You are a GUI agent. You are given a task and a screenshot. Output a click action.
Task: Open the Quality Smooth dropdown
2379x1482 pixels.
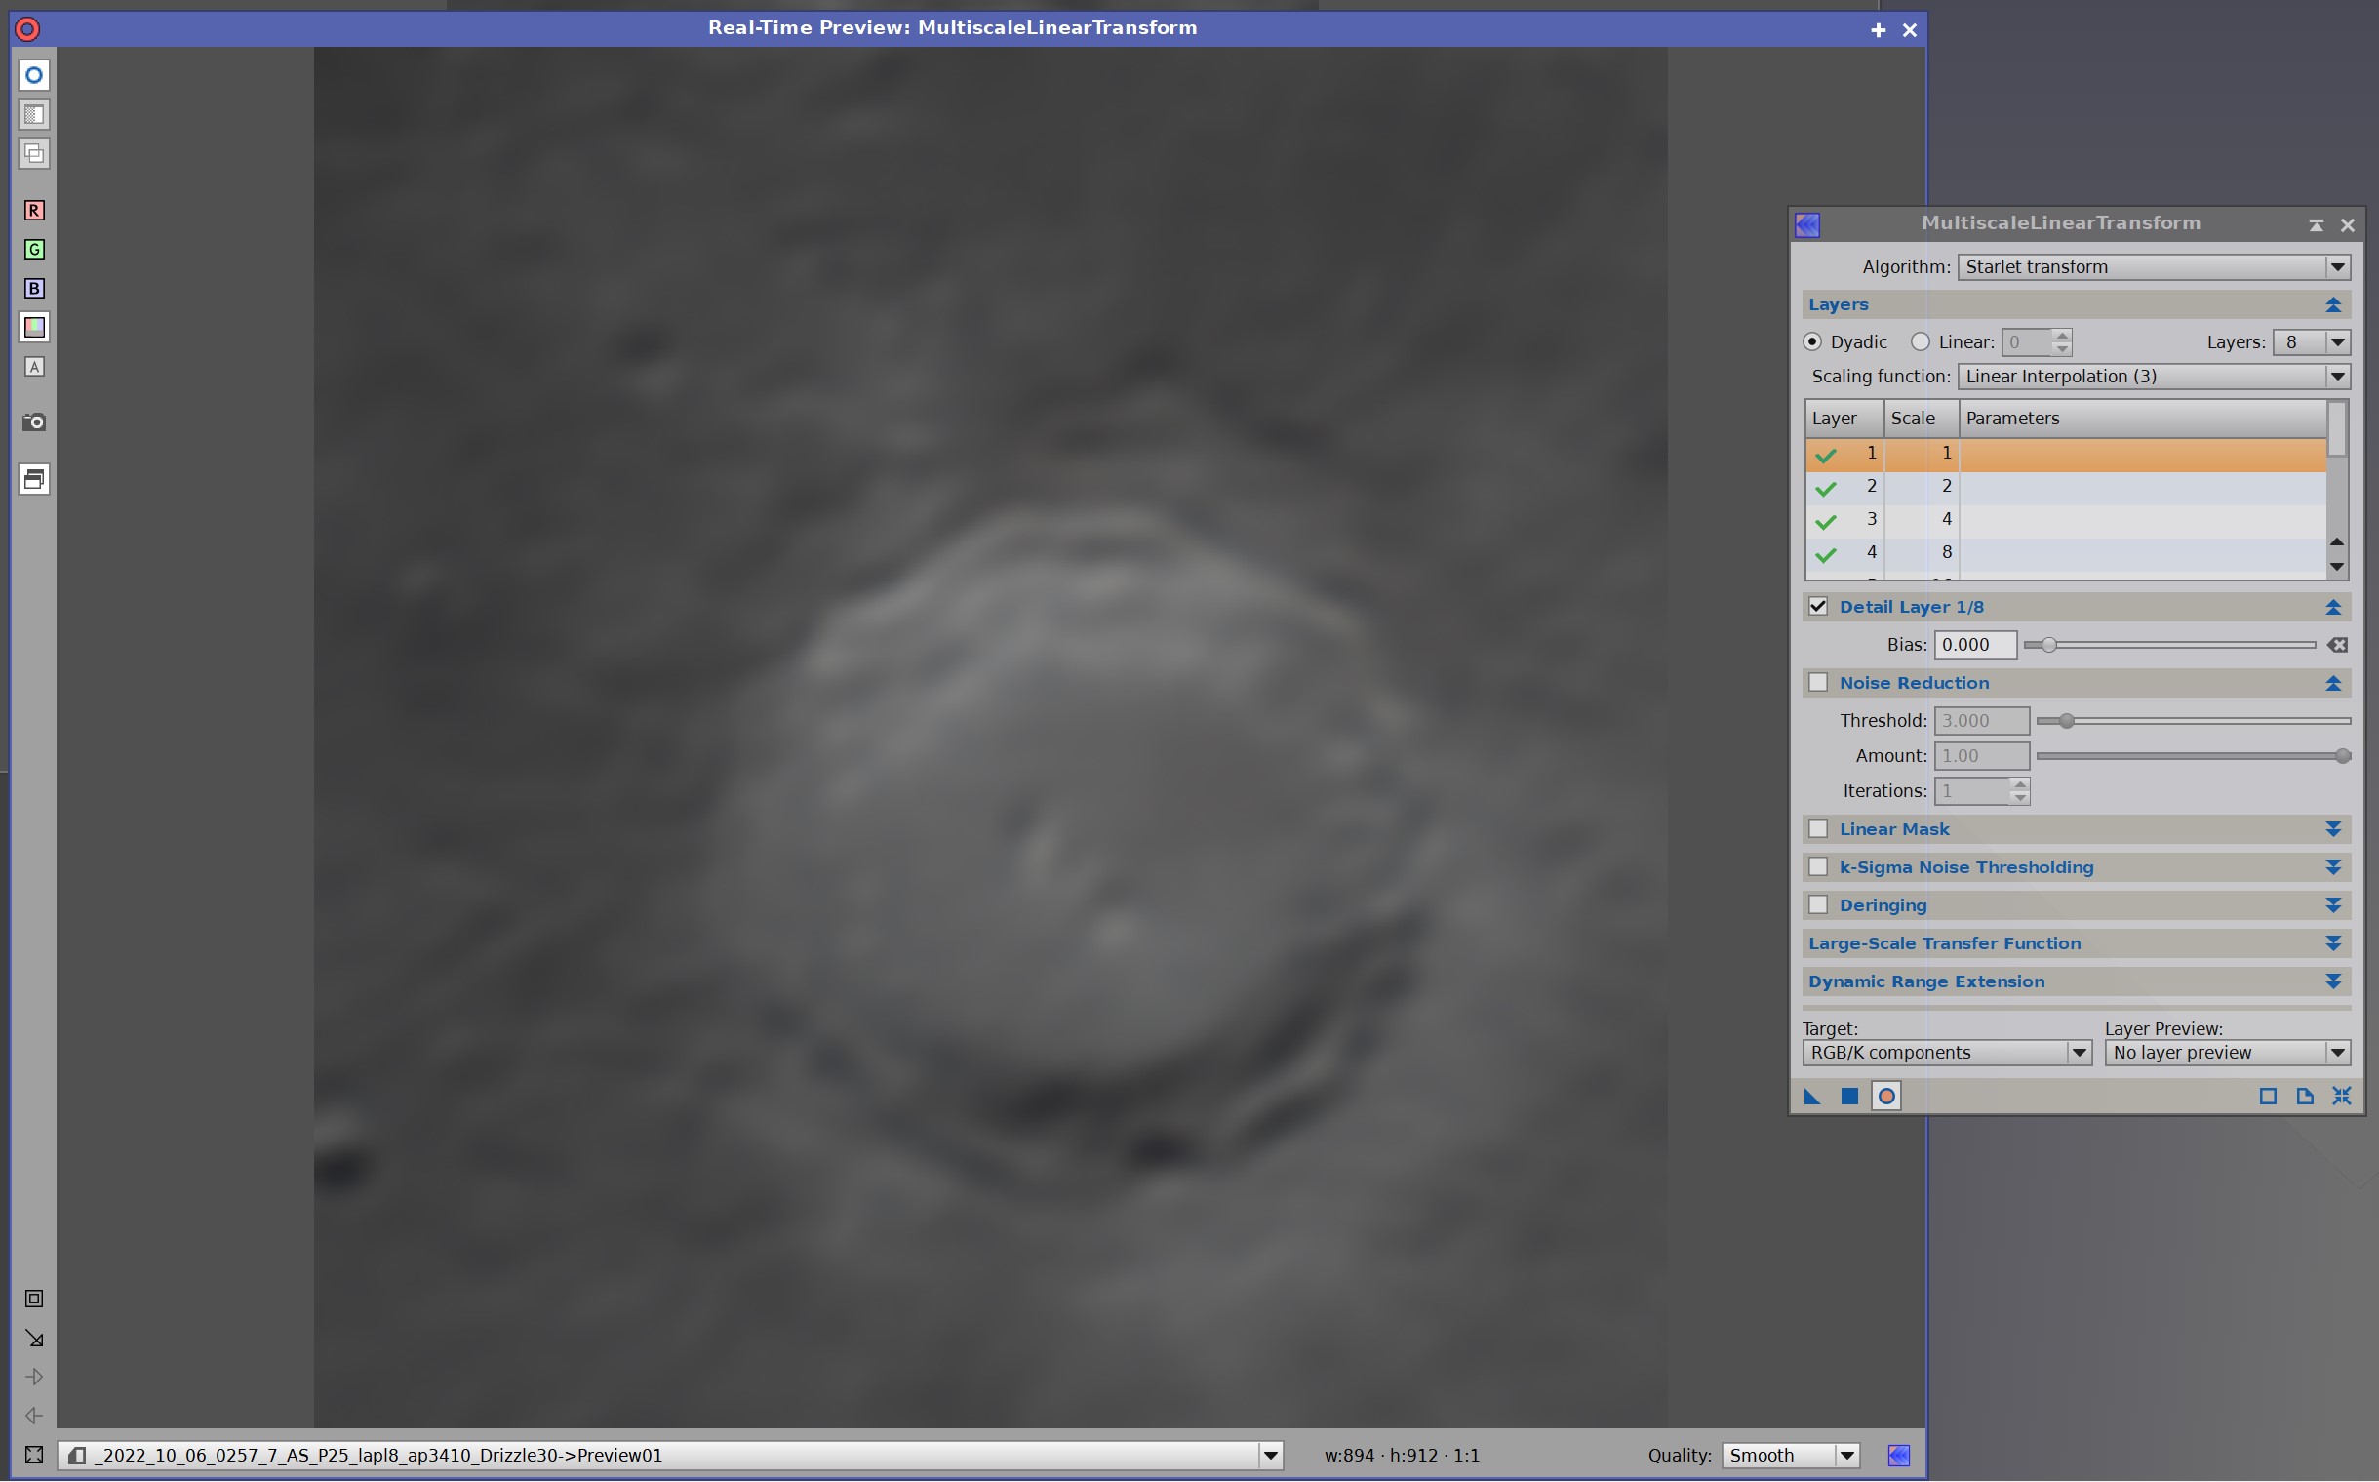pyautogui.click(x=1790, y=1456)
